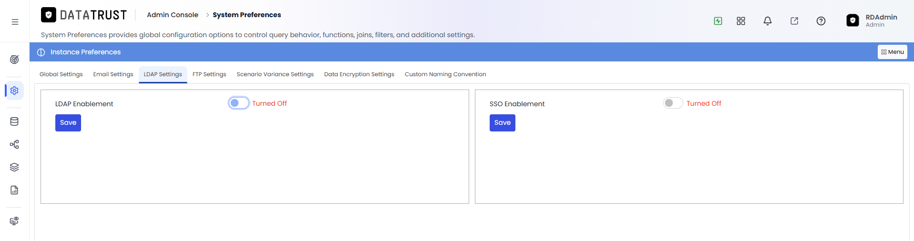Click the DataTrust shield logo
Viewport: 914px width, 241px height.
tap(49, 15)
